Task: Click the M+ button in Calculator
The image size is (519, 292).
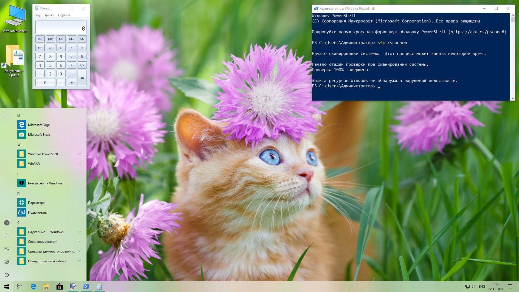Action: tap(71, 39)
